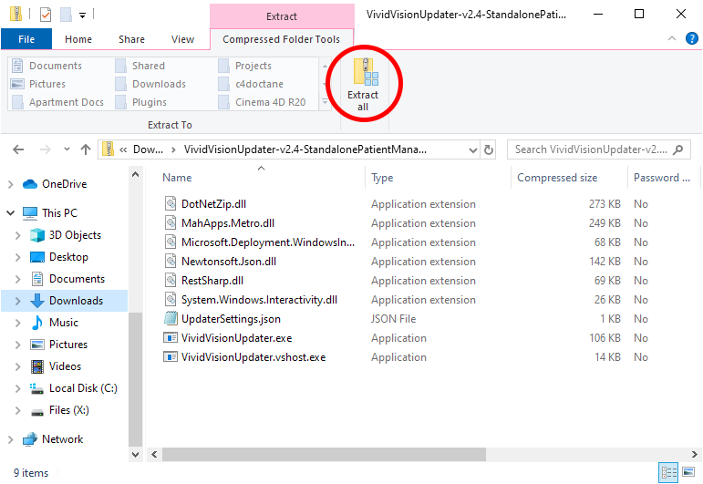Open Customize Quick Access Toolbar dropdown
The image size is (703, 484).
click(82, 15)
